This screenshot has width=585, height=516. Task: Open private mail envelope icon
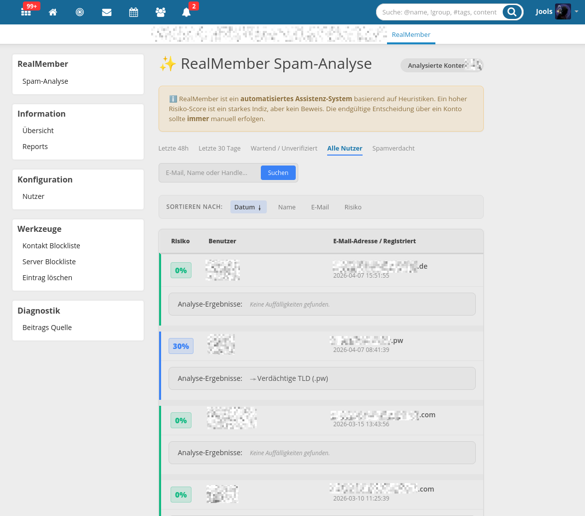(x=107, y=12)
